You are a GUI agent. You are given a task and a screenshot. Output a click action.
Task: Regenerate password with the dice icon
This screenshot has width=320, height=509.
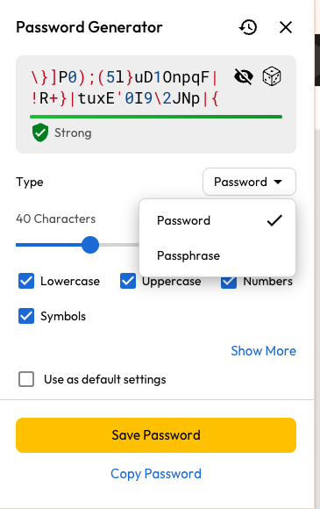272,76
